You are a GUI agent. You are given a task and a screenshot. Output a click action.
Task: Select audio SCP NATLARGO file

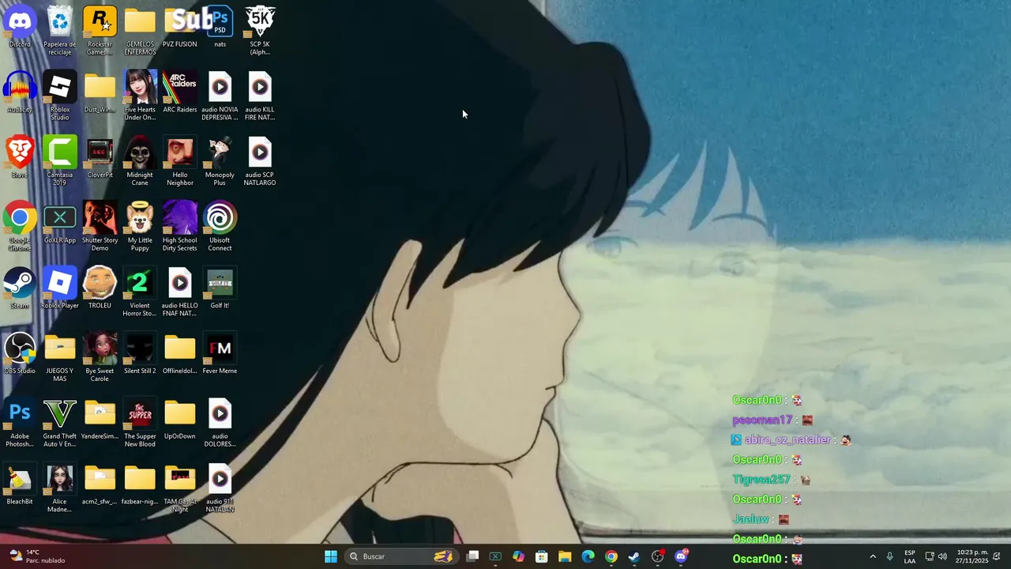coord(260,161)
